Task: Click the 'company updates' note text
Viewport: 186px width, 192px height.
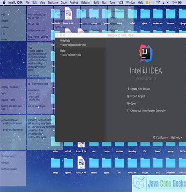Action: click(x=9, y=169)
